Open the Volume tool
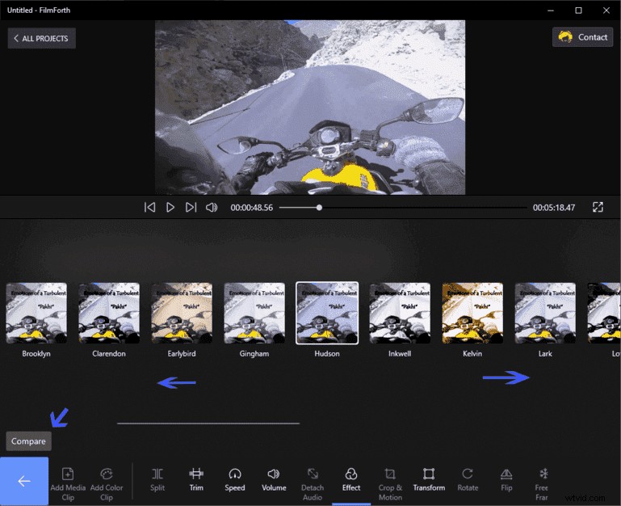The width and height of the screenshot is (621, 506). [274, 479]
